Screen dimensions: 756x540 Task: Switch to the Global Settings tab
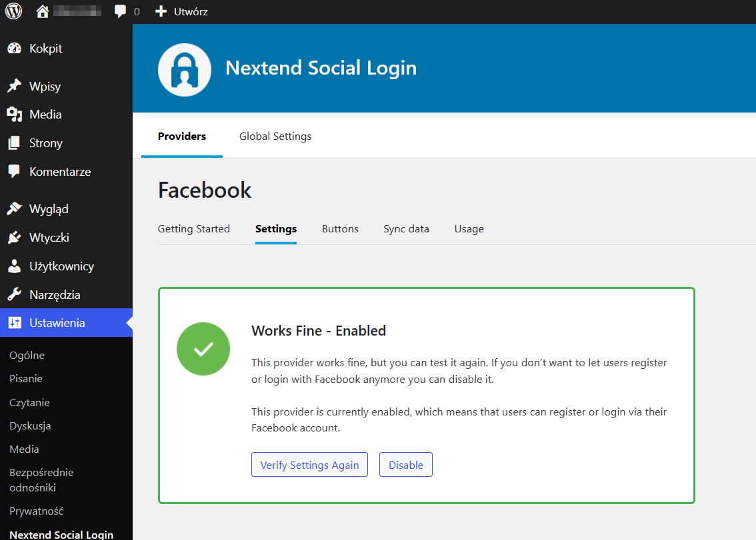[x=275, y=136]
